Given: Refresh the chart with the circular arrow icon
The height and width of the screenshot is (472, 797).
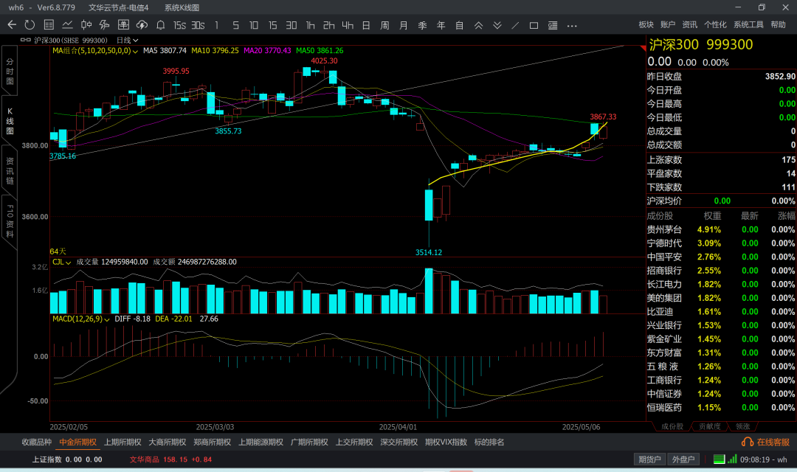Looking at the screenshot, I should [x=30, y=25].
